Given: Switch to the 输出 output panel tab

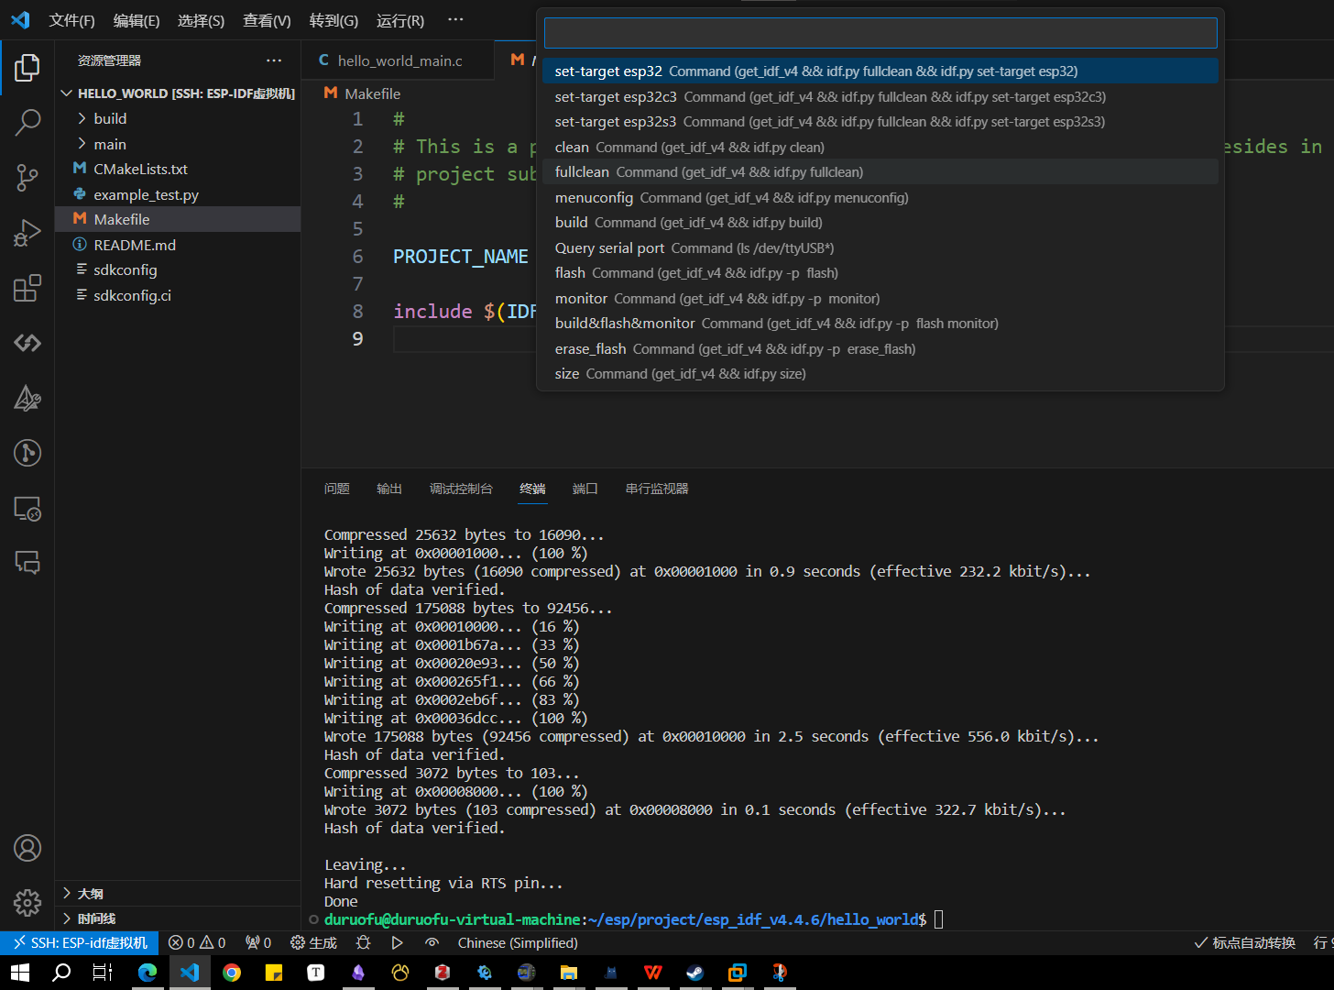Looking at the screenshot, I should 389,489.
